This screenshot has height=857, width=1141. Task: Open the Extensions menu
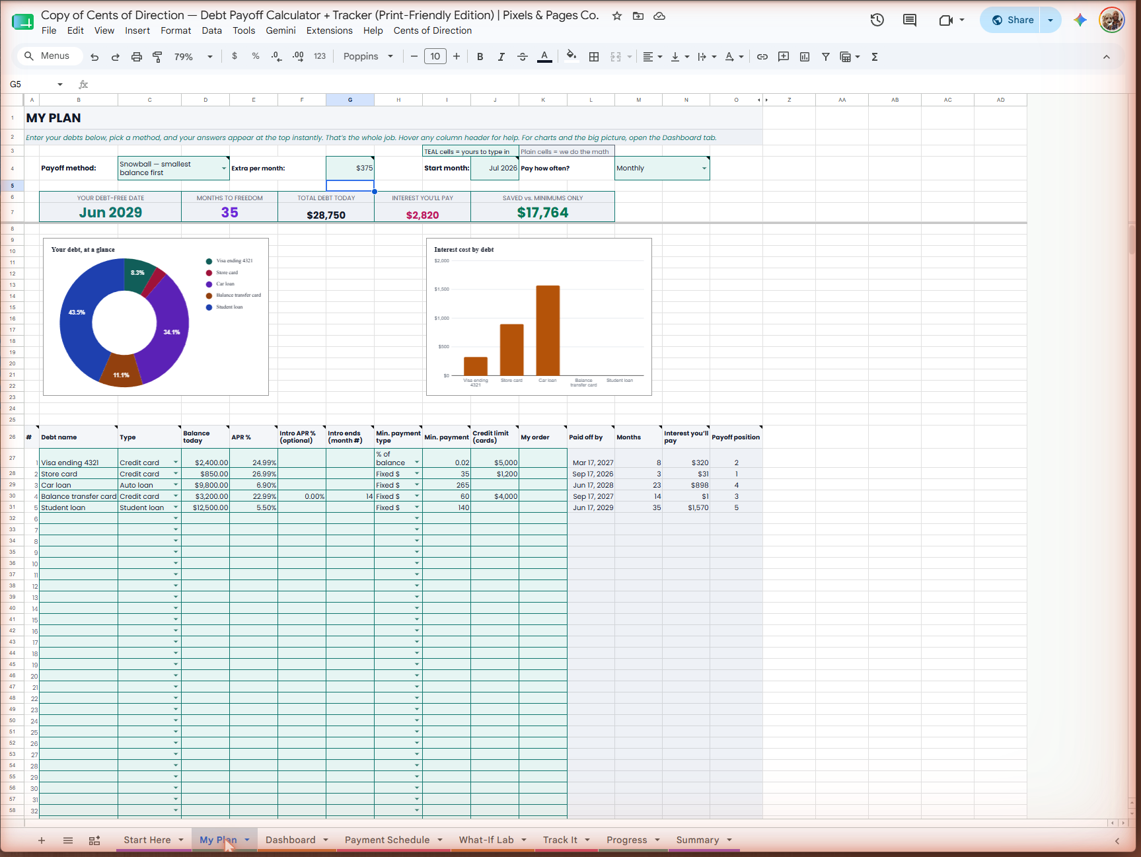(330, 30)
